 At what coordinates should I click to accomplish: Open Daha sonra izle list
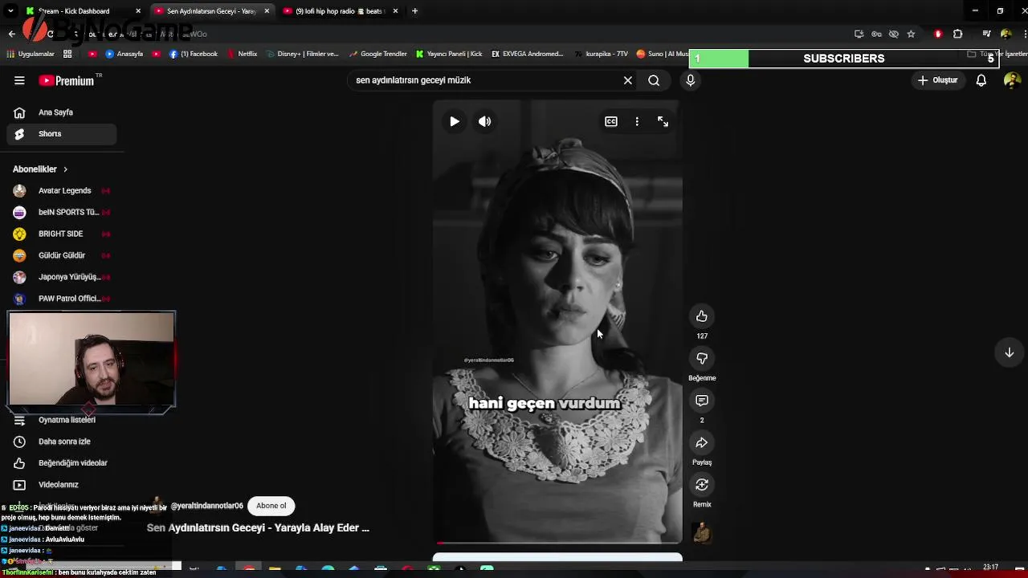pyautogui.click(x=62, y=442)
